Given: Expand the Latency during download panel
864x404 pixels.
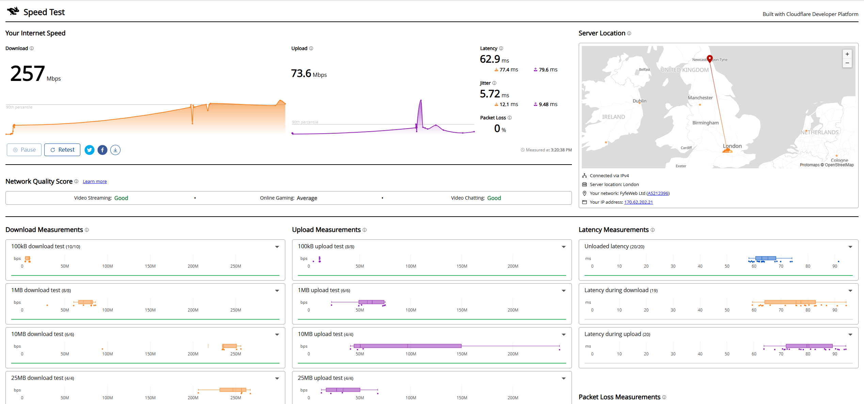Looking at the screenshot, I should coord(850,291).
